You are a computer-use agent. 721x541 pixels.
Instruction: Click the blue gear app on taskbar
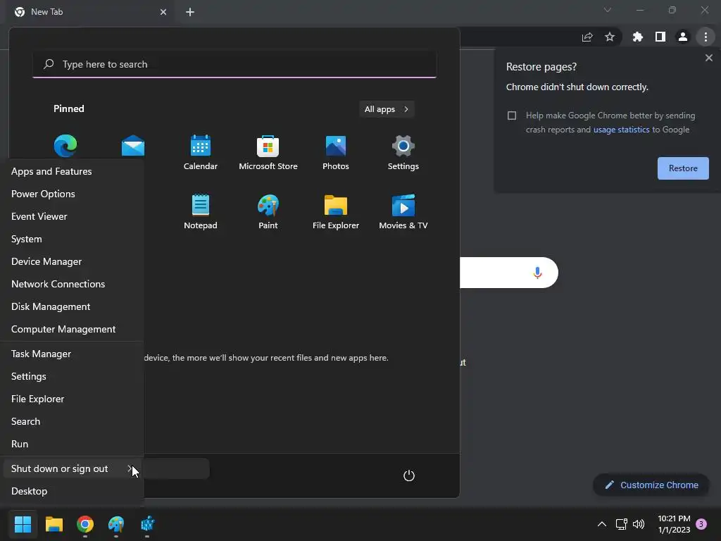(147, 524)
